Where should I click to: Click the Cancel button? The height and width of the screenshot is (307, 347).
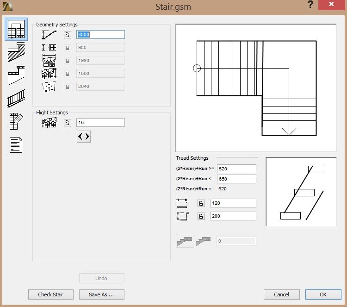click(281, 294)
